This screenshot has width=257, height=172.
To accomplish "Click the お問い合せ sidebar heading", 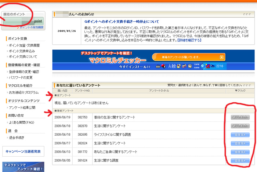I will click(x=16, y=116).
